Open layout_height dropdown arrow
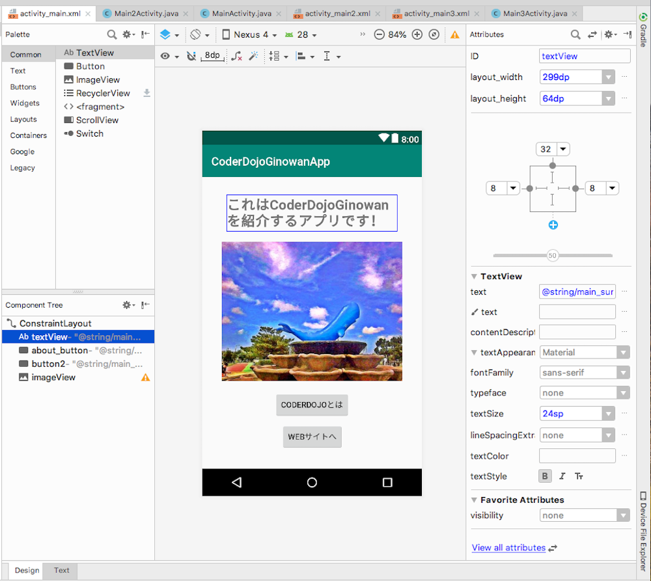Screen dimensions: 651x581 tap(608, 99)
